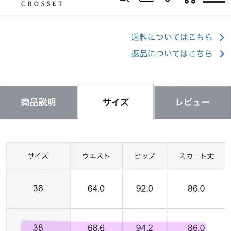Select the サイズ tab

[x=116, y=102]
